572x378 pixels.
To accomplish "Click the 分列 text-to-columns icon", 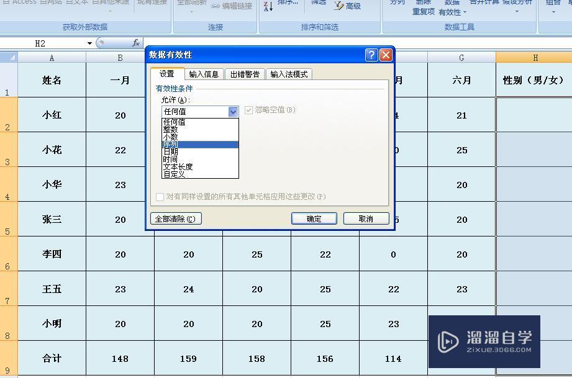I will (x=396, y=4).
